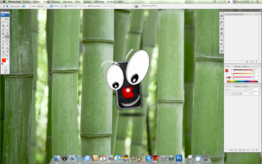Select the Lasso tool
This screenshot has width=262, height=164.
point(3,22)
